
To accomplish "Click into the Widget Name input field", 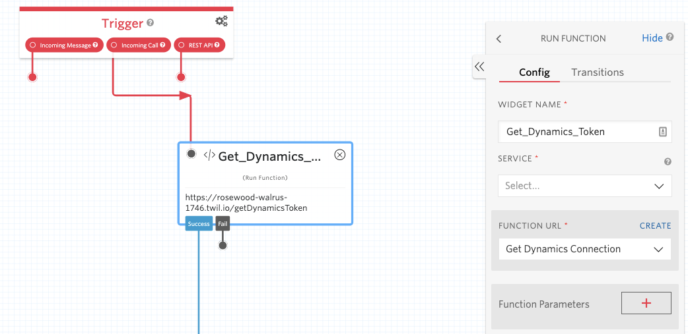I will (x=584, y=132).
